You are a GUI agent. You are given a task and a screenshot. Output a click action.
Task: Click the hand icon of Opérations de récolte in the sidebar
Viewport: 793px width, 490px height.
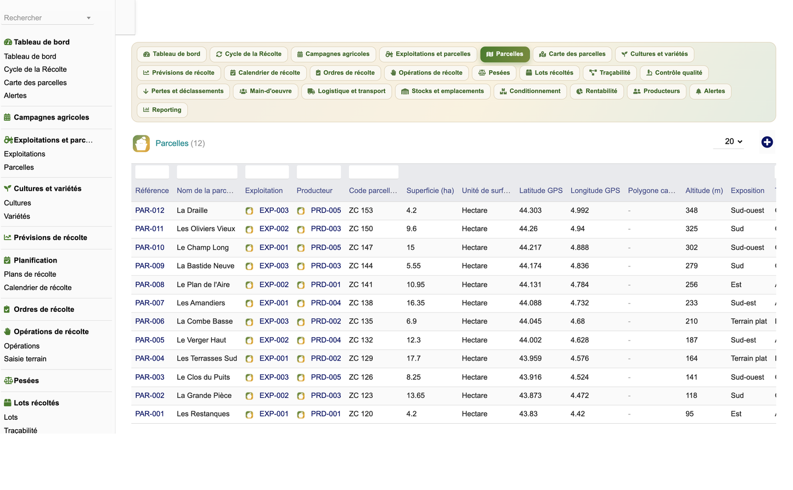click(x=7, y=332)
